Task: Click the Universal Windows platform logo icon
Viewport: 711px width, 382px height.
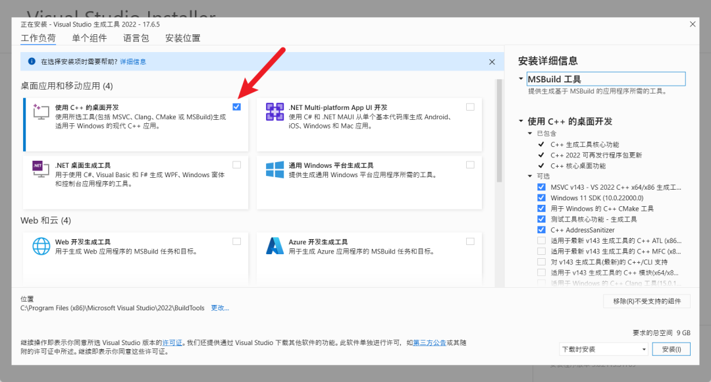Action: (275, 169)
